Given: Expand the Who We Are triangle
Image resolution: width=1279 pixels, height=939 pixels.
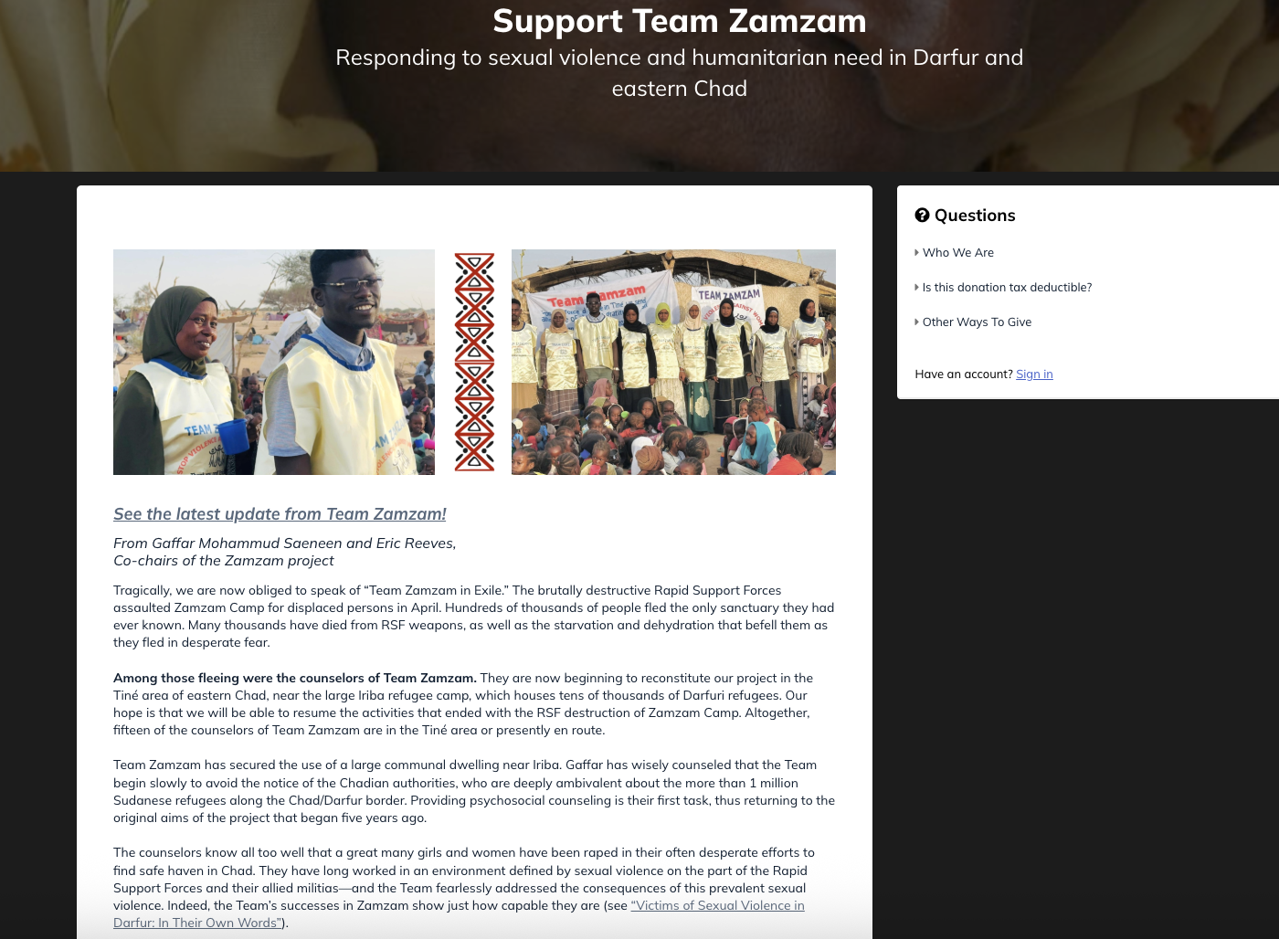Looking at the screenshot, I should 916,253.
